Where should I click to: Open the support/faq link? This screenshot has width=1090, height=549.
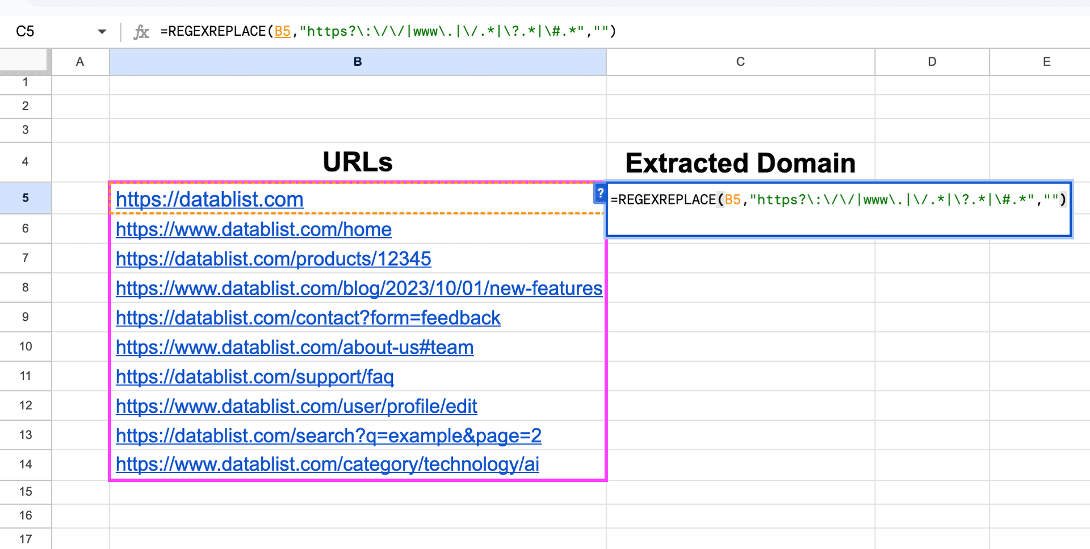coord(254,376)
